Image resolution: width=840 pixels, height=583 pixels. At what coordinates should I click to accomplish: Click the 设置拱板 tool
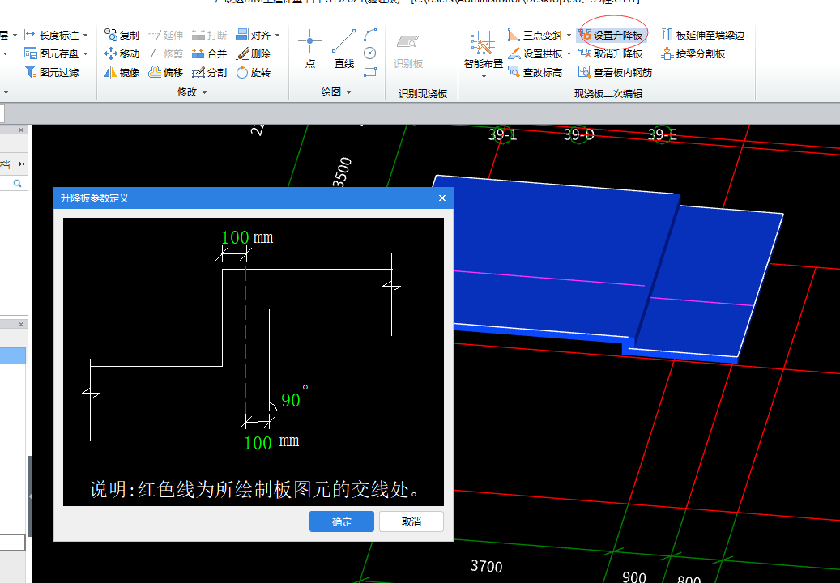tap(535, 53)
